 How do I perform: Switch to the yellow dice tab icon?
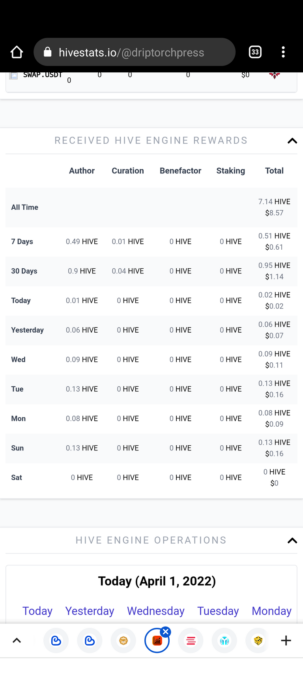(x=258, y=640)
